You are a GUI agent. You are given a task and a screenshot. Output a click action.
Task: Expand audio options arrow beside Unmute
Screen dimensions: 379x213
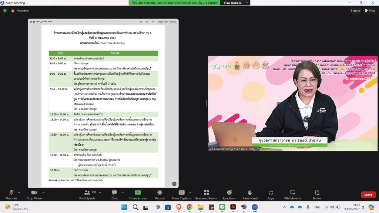(x=19, y=192)
